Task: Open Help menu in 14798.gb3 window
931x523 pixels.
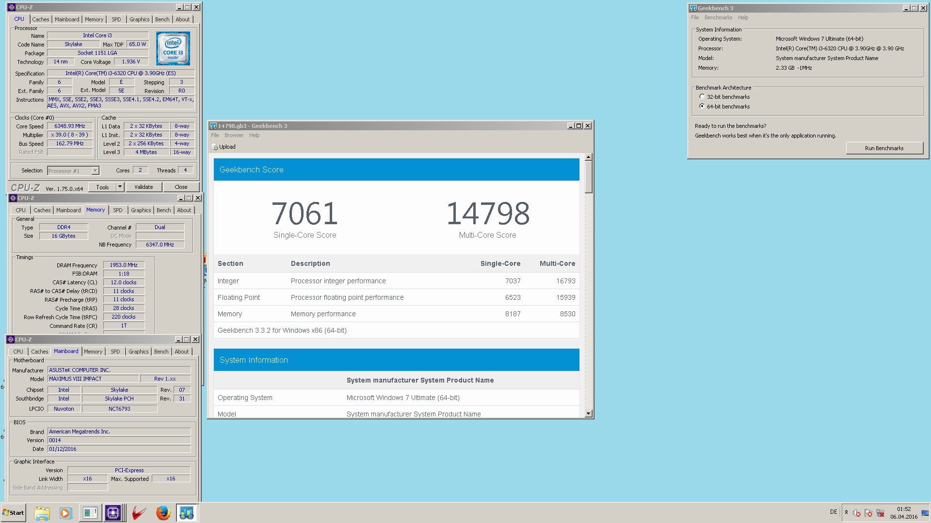Action: (x=255, y=136)
